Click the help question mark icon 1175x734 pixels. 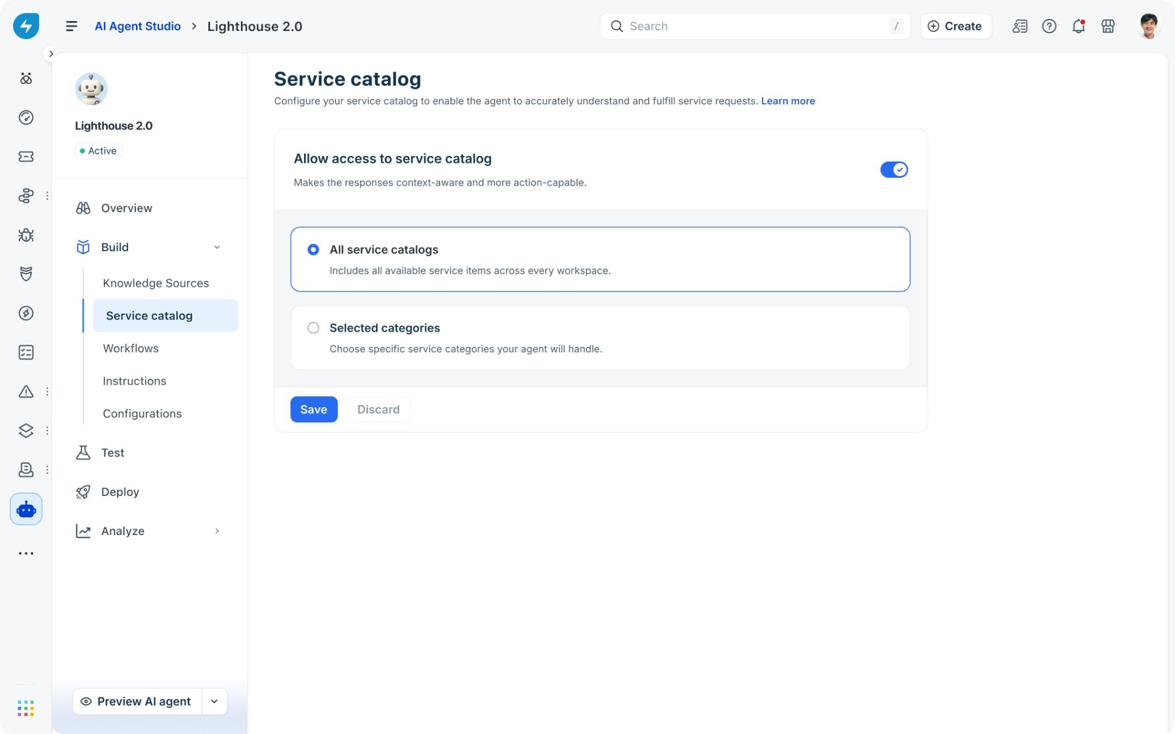tap(1049, 26)
